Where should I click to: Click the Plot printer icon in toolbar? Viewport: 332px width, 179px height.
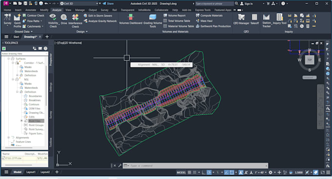[41, 3]
